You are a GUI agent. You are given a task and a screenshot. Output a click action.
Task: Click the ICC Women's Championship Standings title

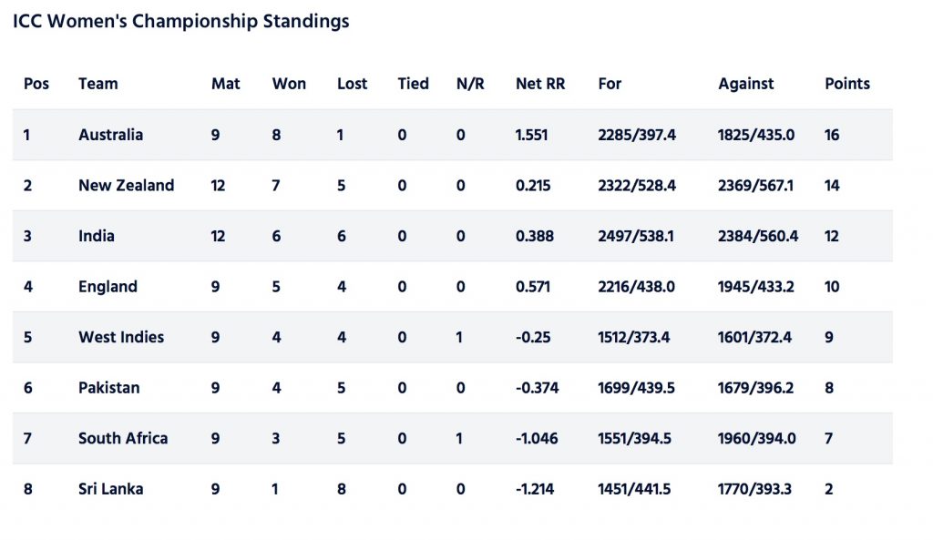tap(181, 22)
